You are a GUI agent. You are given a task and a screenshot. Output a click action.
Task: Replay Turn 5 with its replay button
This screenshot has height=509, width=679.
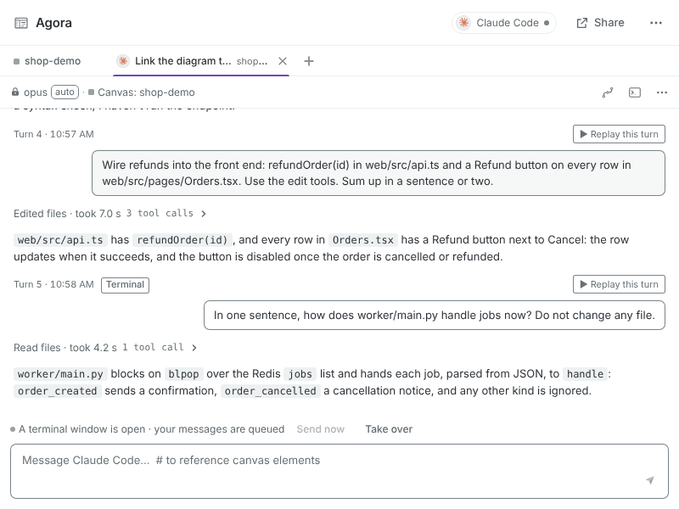tap(619, 284)
